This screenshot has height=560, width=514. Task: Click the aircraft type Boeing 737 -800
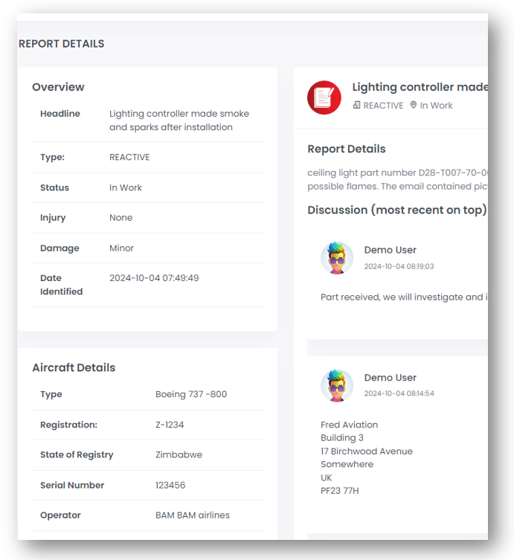pos(191,394)
